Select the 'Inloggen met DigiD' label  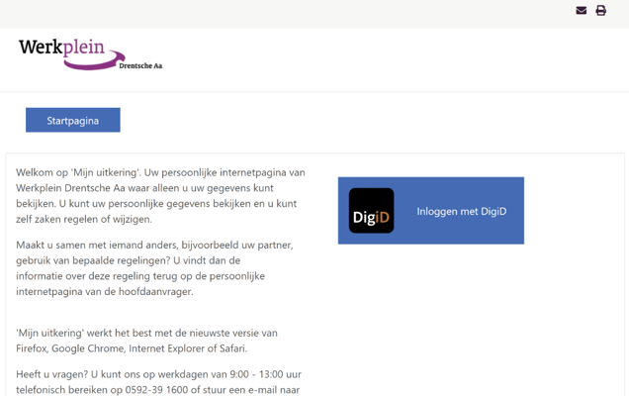coord(461,212)
